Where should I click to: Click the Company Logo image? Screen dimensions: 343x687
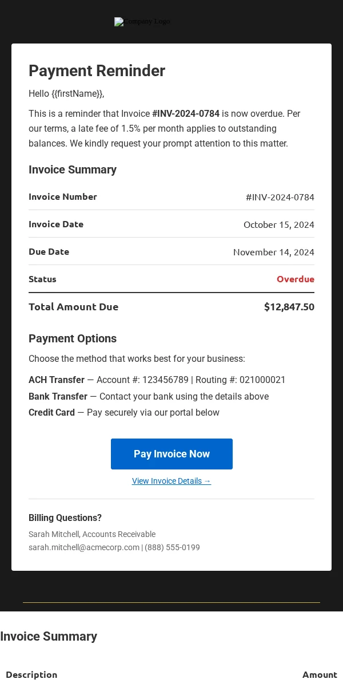tap(142, 22)
